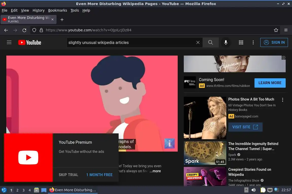The width and height of the screenshot is (292, 194).
Task: Click the address bar URL
Action: click(x=89, y=30)
